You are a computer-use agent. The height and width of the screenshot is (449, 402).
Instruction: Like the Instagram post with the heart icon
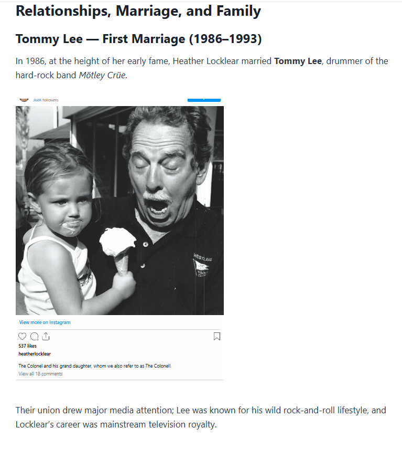22,337
